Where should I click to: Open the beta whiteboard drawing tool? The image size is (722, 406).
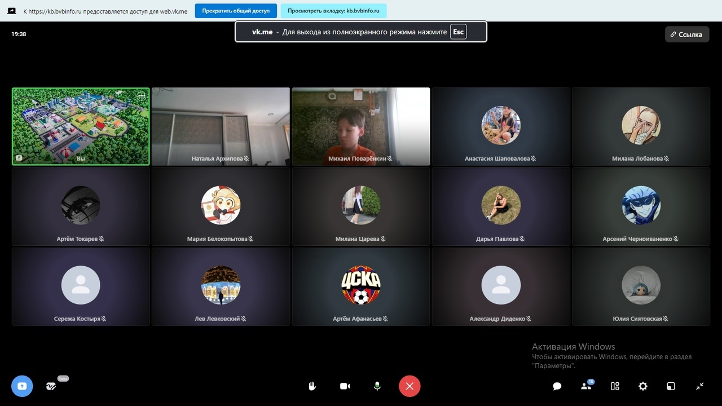(51, 386)
